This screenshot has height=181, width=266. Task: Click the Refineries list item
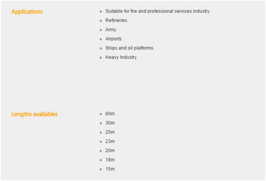coord(116,20)
